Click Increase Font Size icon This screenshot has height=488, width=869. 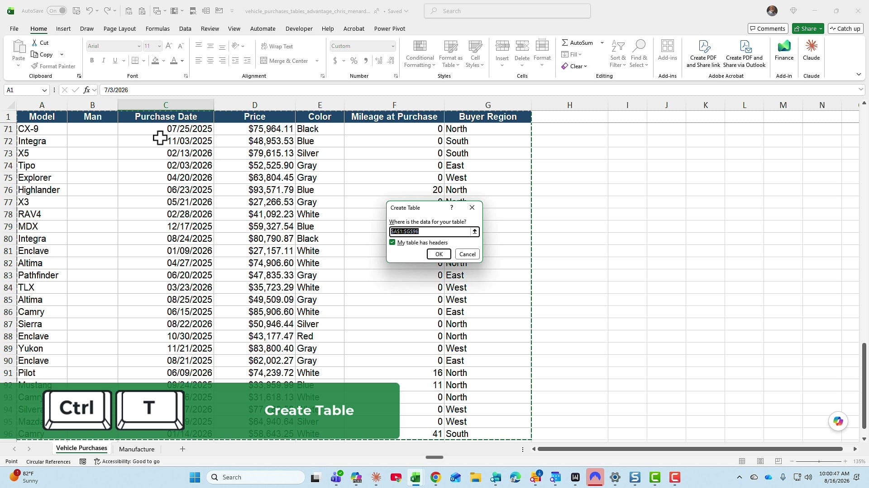pyautogui.click(x=169, y=46)
